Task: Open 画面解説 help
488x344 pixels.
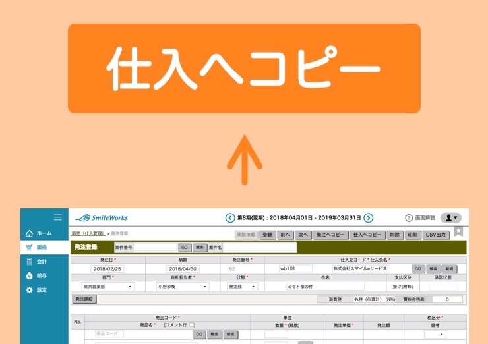Action: point(420,218)
